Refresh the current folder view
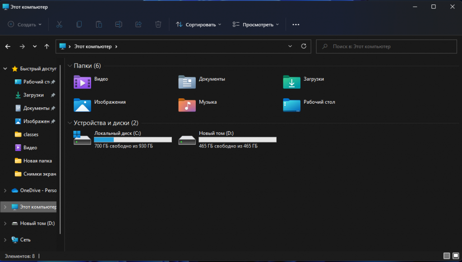The width and height of the screenshot is (462, 262). coord(304,46)
